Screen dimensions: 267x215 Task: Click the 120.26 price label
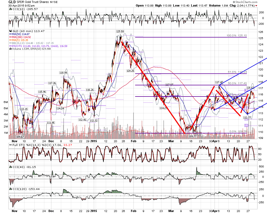130,71
